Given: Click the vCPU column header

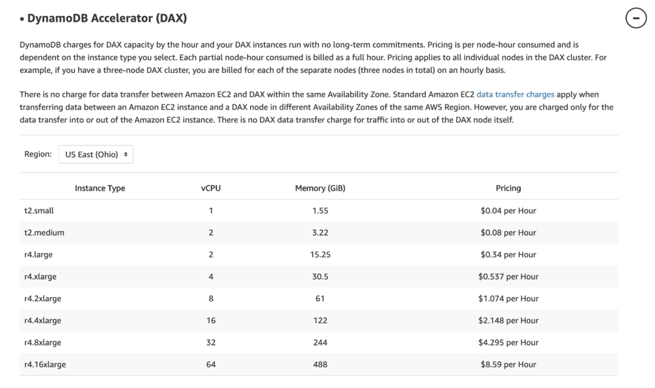Looking at the screenshot, I should pyautogui.click(x=211, y=188).
